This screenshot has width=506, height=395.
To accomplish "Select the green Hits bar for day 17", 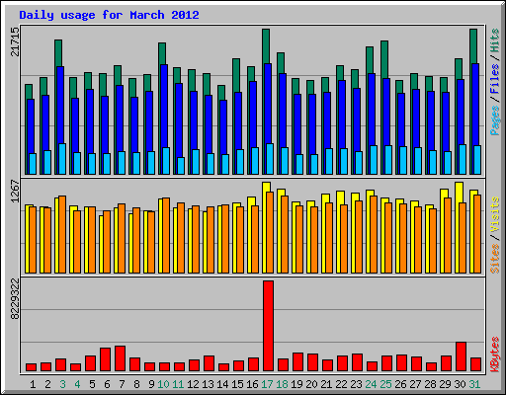I will point(266,46).
